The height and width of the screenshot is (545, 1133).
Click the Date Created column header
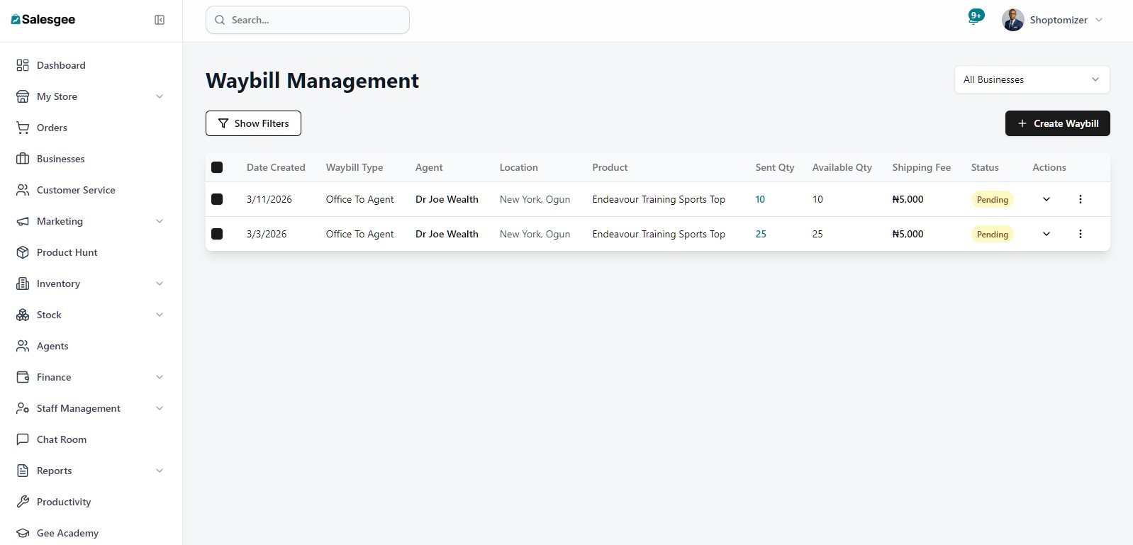[276, 167]
